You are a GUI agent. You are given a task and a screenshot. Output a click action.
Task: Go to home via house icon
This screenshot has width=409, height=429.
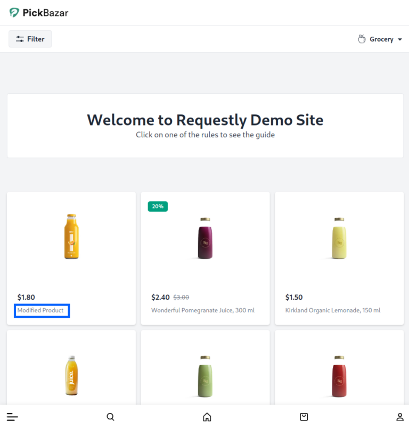click(x=207, y=417)
